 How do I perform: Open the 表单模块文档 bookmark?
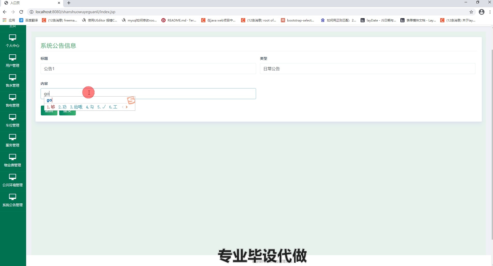pos(418,20)
